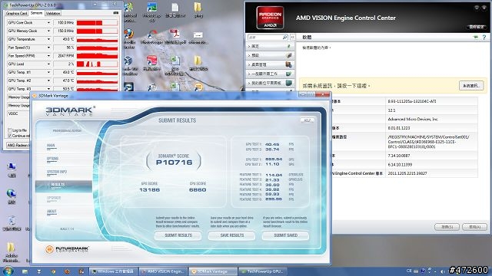Click the GPU Core Clock history graph
This screenshot has height=276, width=492.
[x=98, y=23]
